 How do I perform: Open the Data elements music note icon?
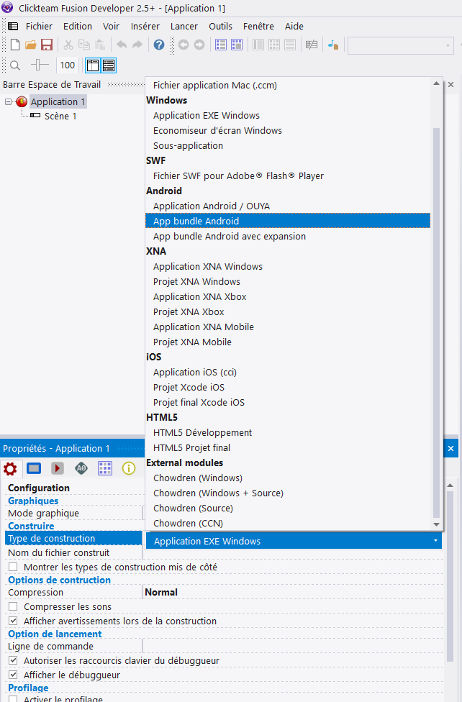coord(333,45)
